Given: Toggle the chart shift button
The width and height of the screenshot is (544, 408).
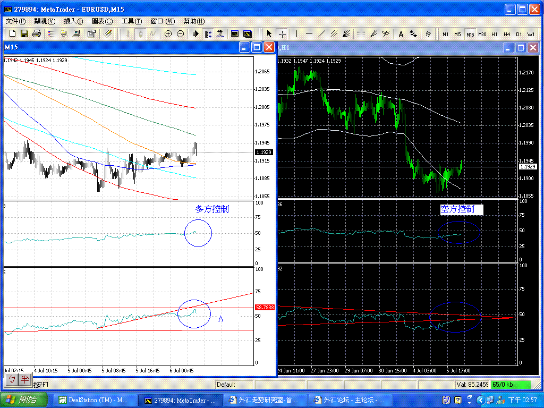Looking at the screenshot, I should 208,34.
